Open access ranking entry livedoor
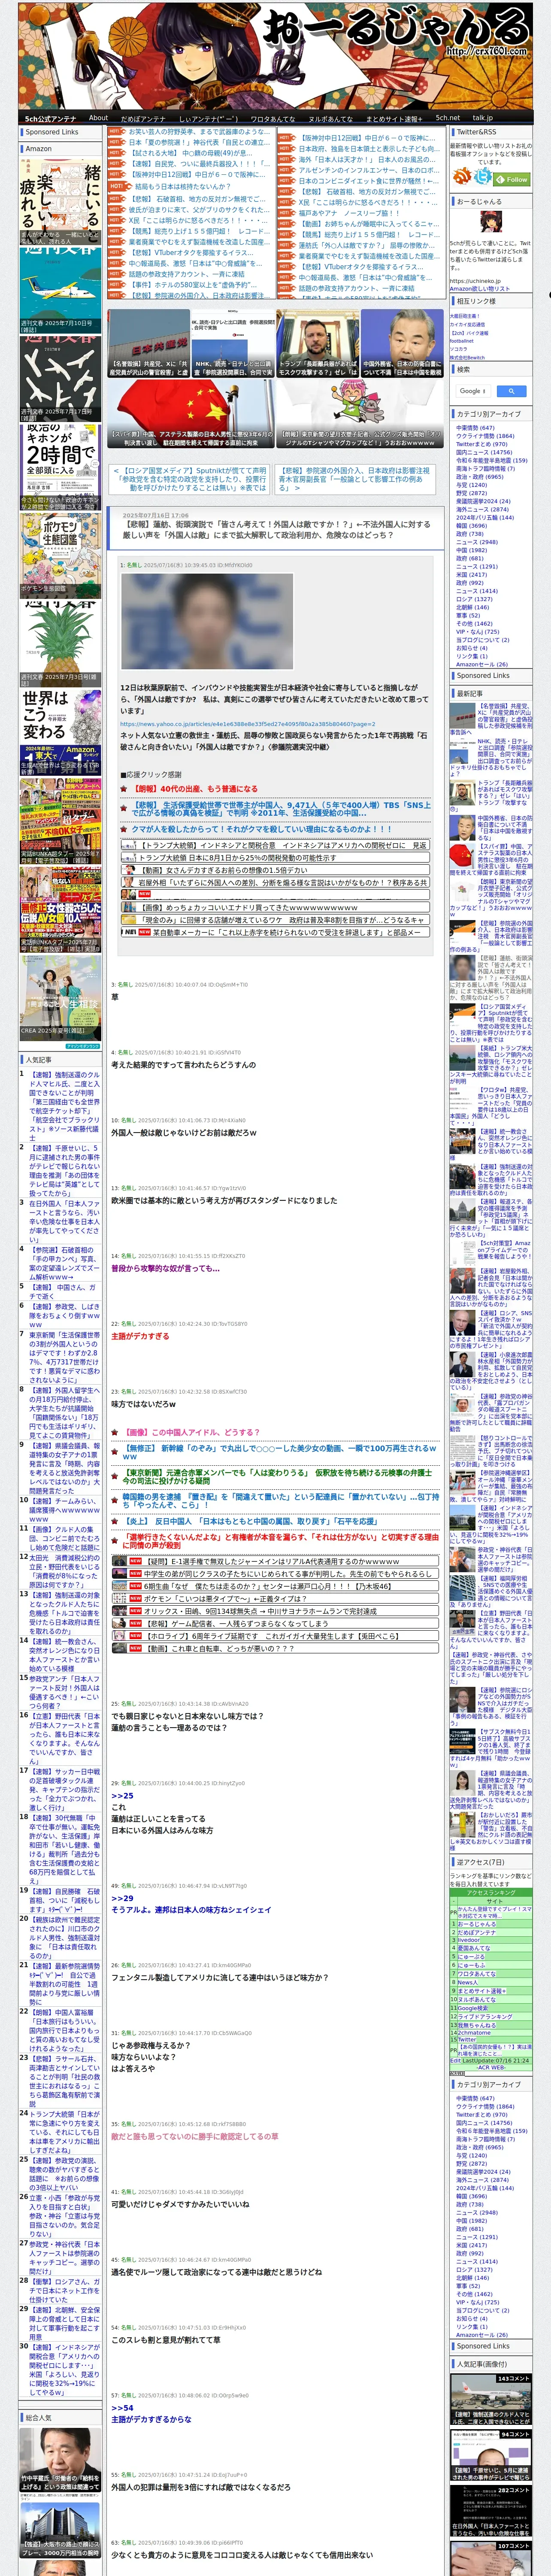This screenshot has width=551, height=2576. click(470, 1940)
